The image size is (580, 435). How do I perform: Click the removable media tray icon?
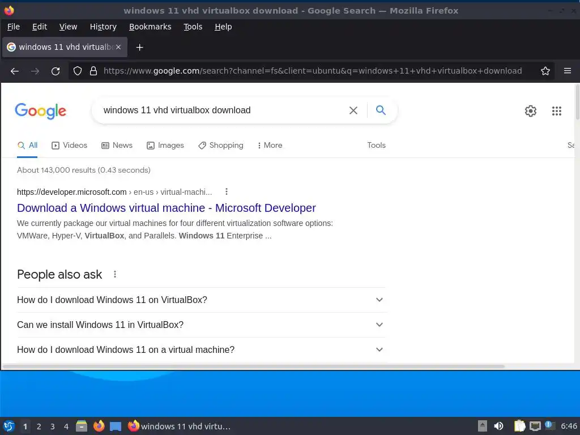(x=483, y=426)
